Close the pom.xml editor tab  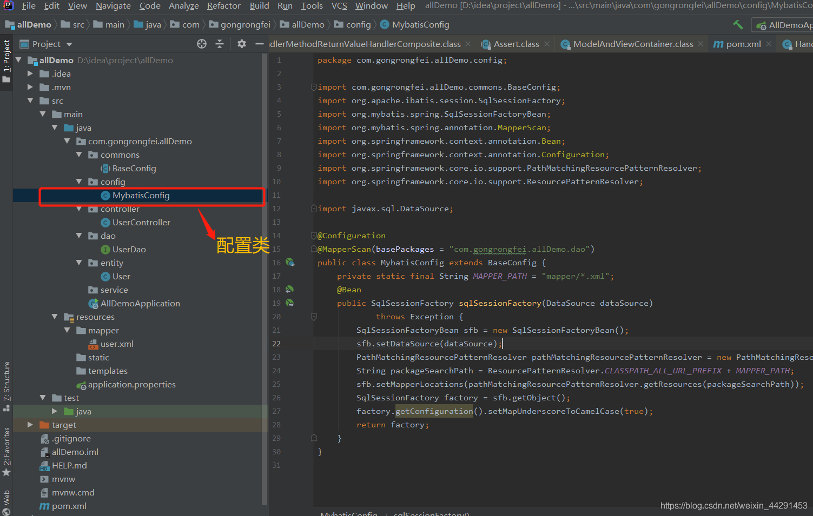coord(769,44)
